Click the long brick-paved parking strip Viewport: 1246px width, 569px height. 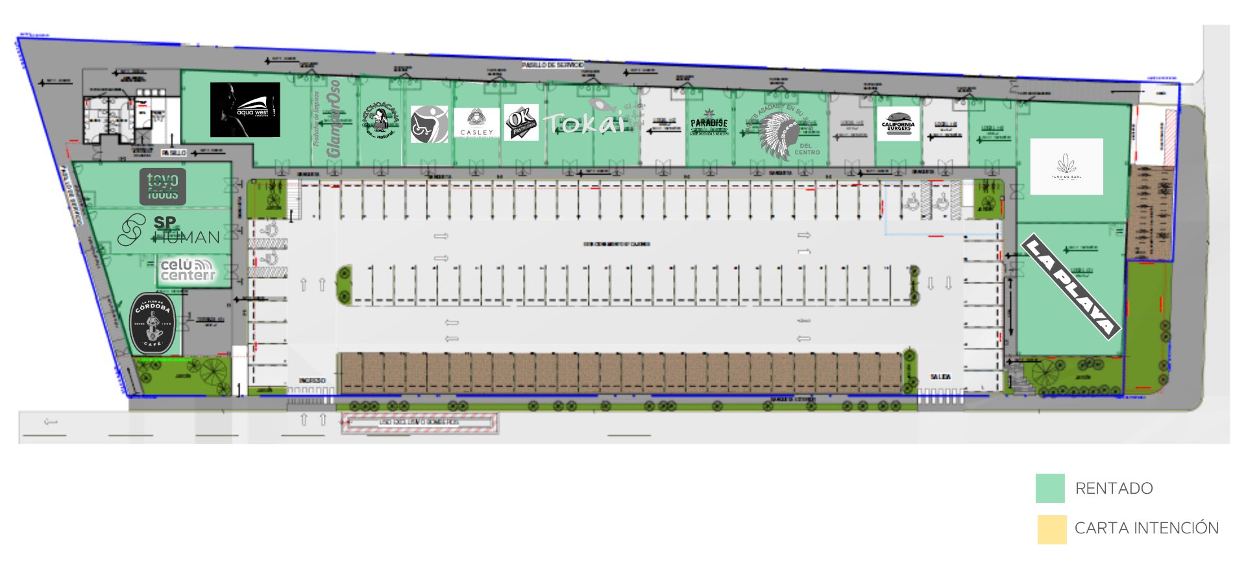pos(619,372)
